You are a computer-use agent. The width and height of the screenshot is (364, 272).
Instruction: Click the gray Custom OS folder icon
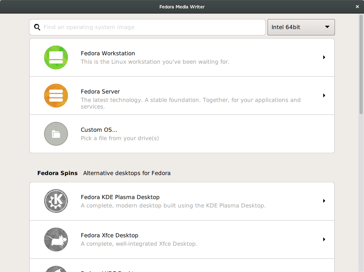coord(56,134)
